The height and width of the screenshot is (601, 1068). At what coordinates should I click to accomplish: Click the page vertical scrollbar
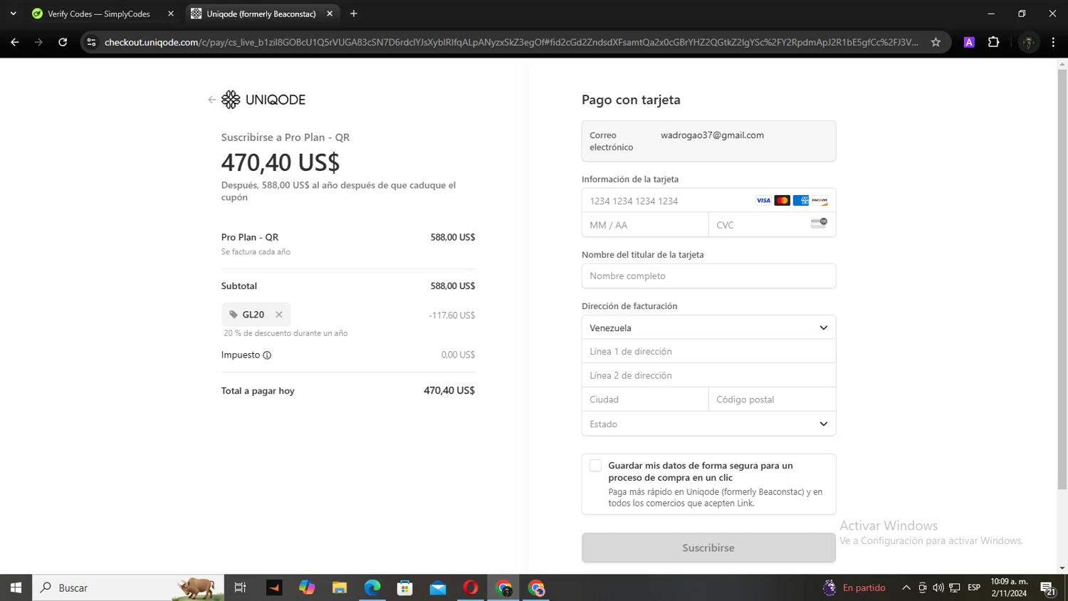pyautogui.click(x=1062, y=279)
